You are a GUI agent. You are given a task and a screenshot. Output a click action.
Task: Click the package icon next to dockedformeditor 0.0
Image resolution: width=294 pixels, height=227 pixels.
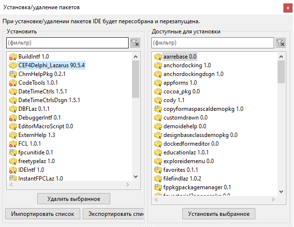coord(158,144)
